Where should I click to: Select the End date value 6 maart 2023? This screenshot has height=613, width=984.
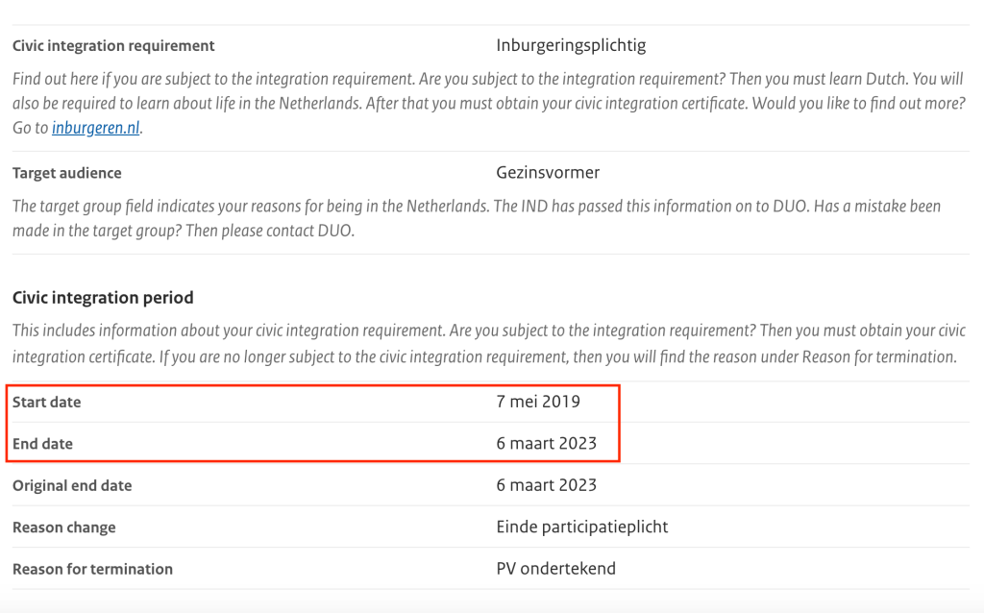546,444
